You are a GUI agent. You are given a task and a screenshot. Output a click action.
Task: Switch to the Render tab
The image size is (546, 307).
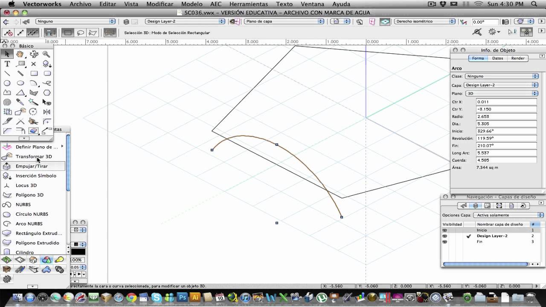click(x=518, y=58)
